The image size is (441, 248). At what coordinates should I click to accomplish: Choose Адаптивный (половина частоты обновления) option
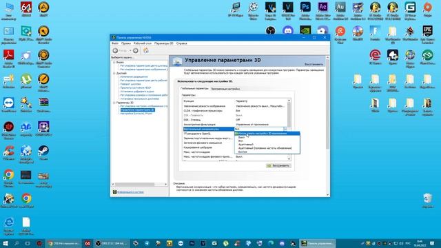(267, 148)
